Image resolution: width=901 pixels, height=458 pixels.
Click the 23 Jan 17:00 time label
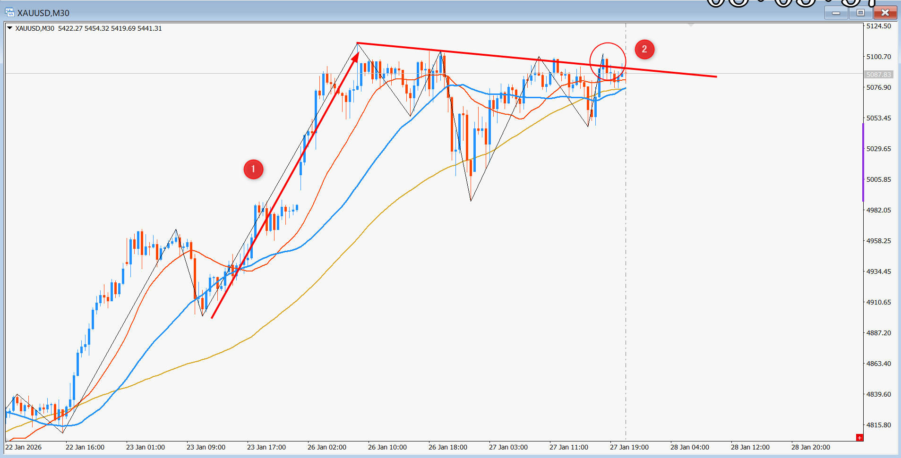tap(266, 447)
